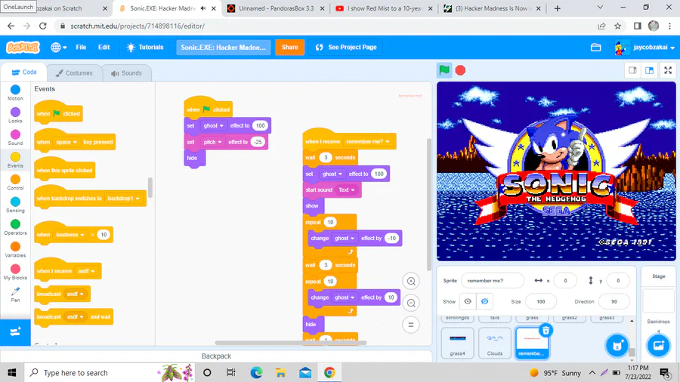Open File Explorer from the taskbar
680x382 pixels.
pos(280,372)
